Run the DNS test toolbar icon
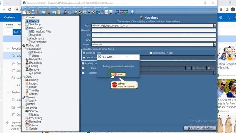This screenshot has height=133, width=236. (x=117, y=12)
